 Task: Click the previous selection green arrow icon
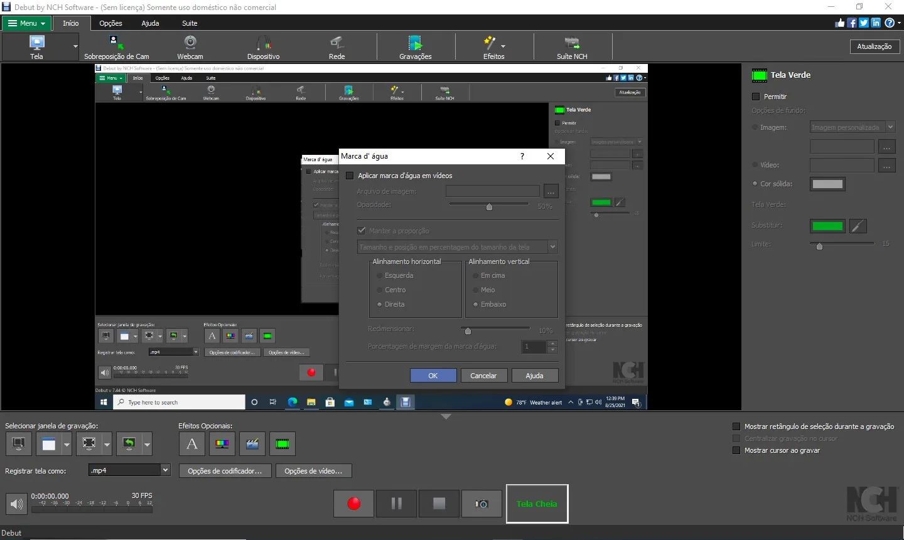click(129, 444)
